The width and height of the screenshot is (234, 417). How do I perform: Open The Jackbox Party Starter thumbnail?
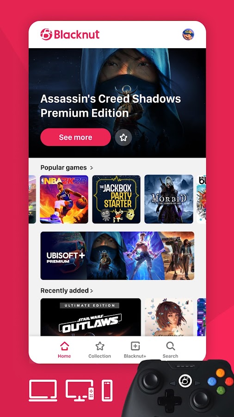(116, 199)
